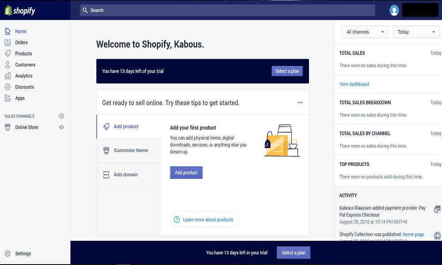Open Apps in sidebar
The image size is (442, 265).
pos(20,98)
